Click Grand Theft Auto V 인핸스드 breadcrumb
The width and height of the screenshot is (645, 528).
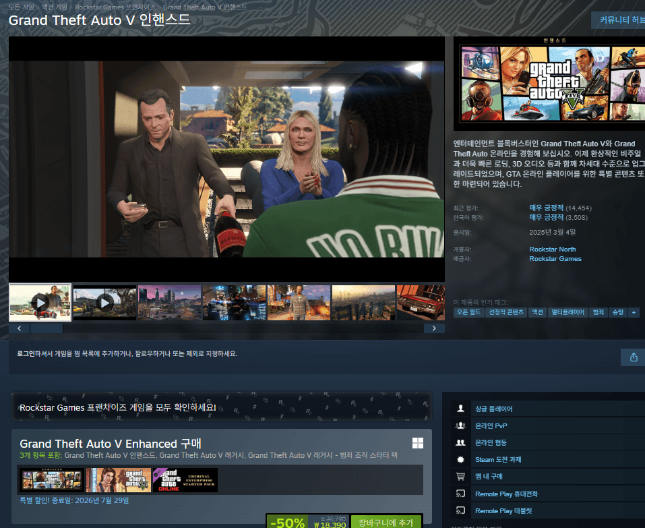[205, 7]
